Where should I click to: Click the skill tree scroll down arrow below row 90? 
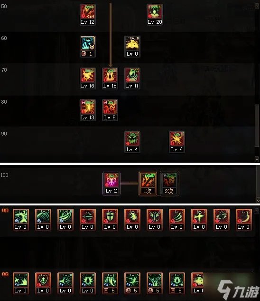coord(257,159)
